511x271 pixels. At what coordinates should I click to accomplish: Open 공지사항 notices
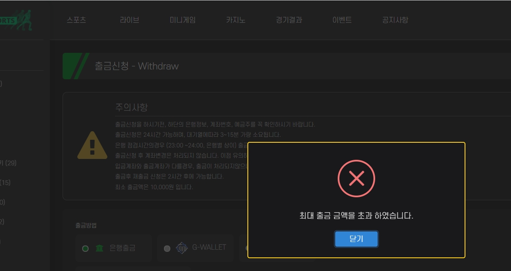tap(395, 20)
